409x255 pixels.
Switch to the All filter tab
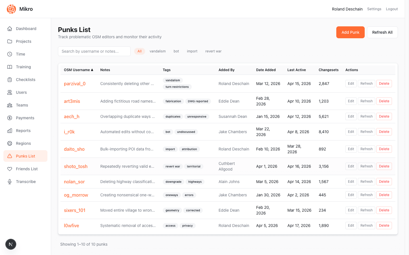click(x=139, y=51)
